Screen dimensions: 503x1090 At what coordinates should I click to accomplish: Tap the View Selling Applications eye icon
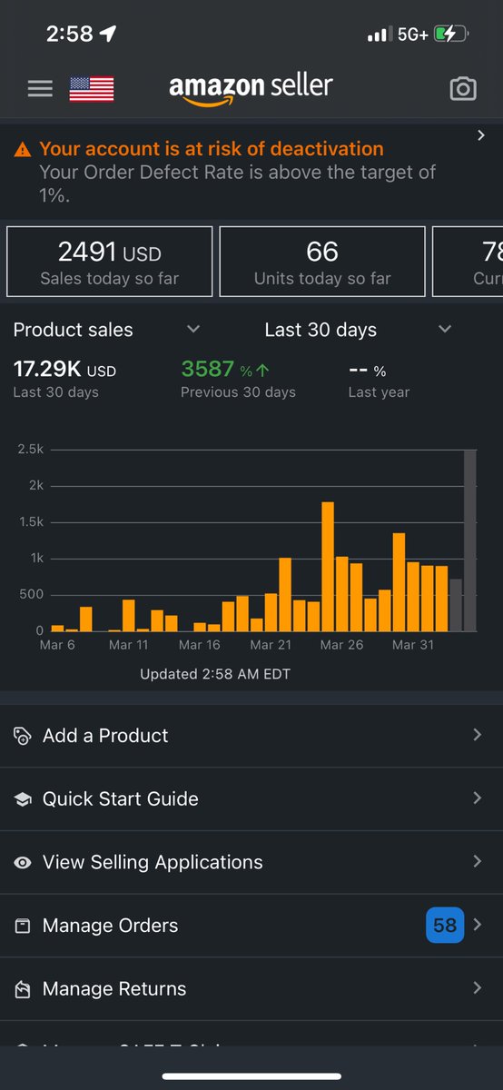click(23, 863)
